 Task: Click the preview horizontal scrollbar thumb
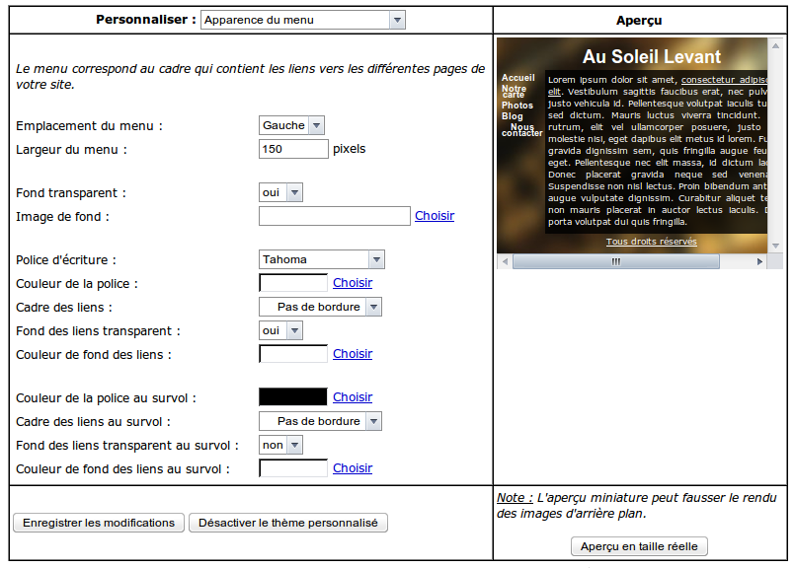click(616, 261)
